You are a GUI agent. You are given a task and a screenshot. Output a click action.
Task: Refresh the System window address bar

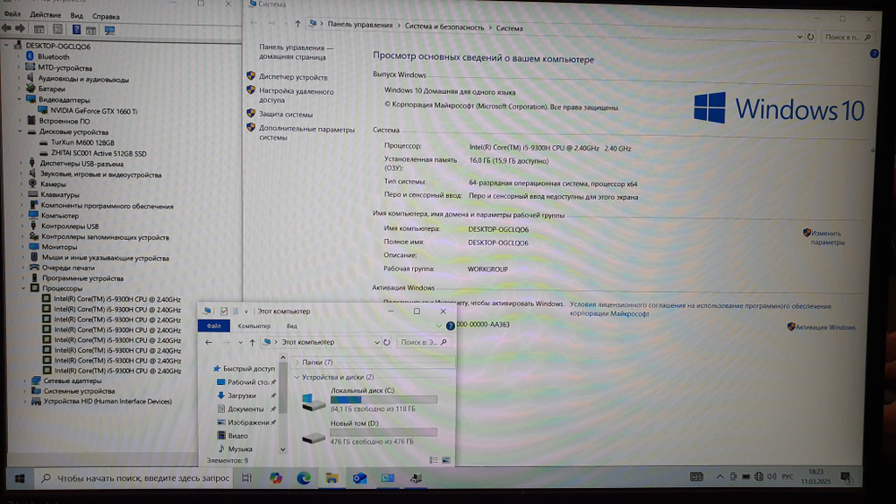[x=810, y=37]
